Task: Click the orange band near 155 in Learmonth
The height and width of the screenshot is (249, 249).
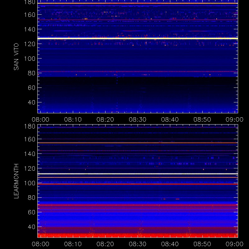Action: pos(138,143)
